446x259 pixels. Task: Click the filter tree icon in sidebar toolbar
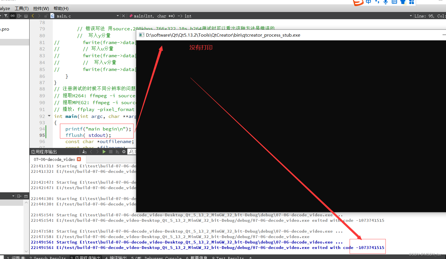point(6,16)
